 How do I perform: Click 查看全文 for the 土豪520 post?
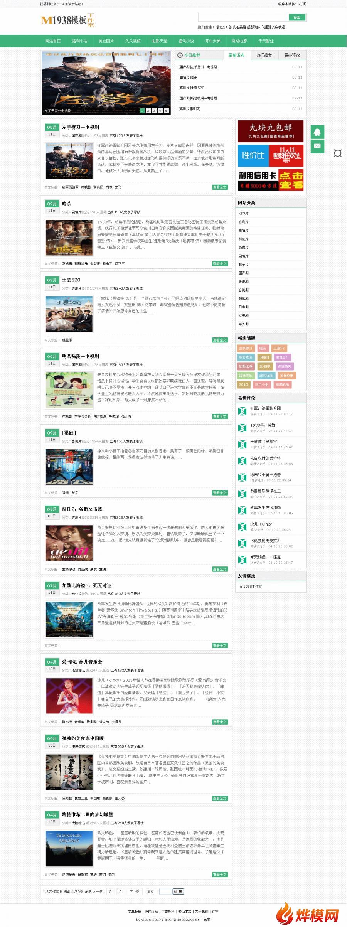coord(220,340)
